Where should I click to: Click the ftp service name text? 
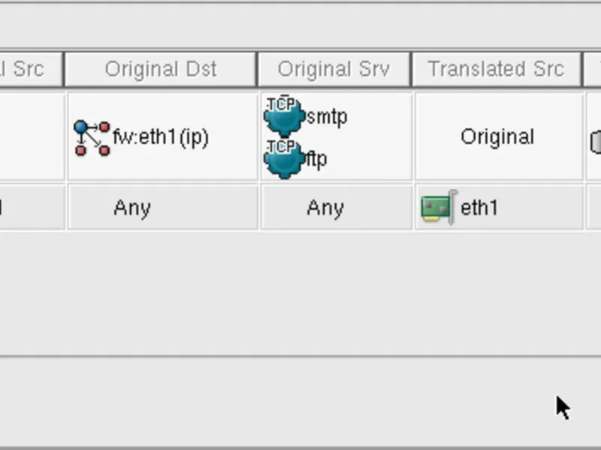click(x=316, y=159)
